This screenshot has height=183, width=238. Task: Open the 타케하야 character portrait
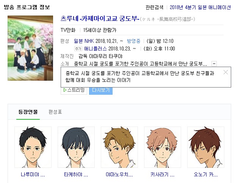point(76,147)
